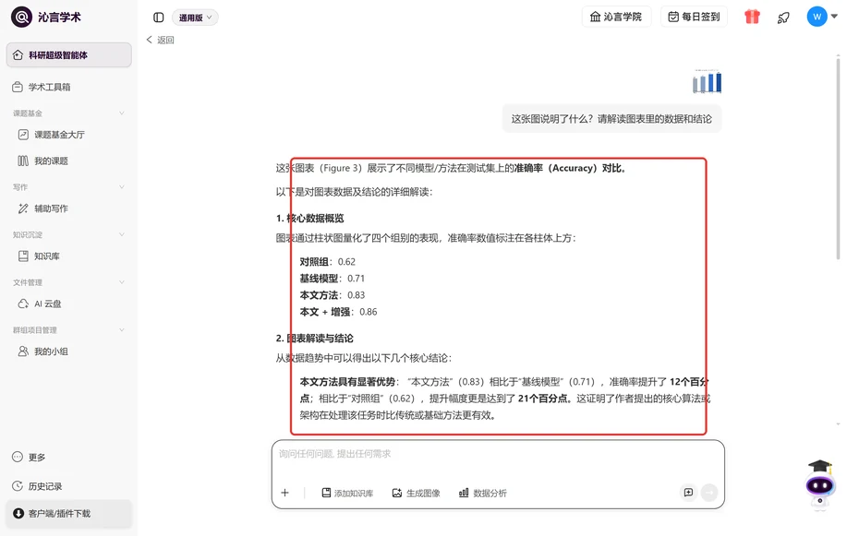Click 生成图像 in input toolbar

[x=417, y=493]
